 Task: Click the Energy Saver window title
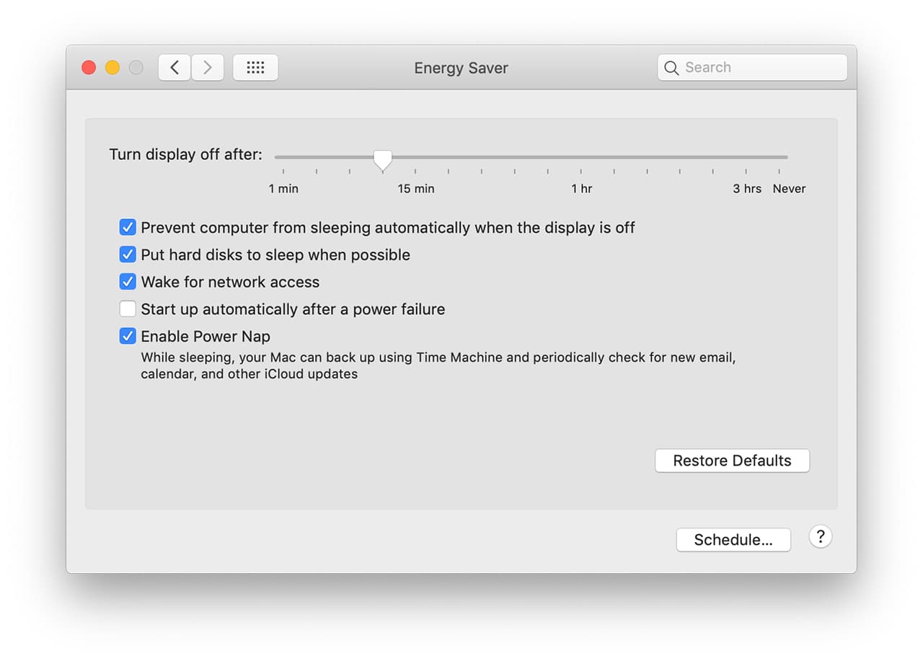click(461, 68)
